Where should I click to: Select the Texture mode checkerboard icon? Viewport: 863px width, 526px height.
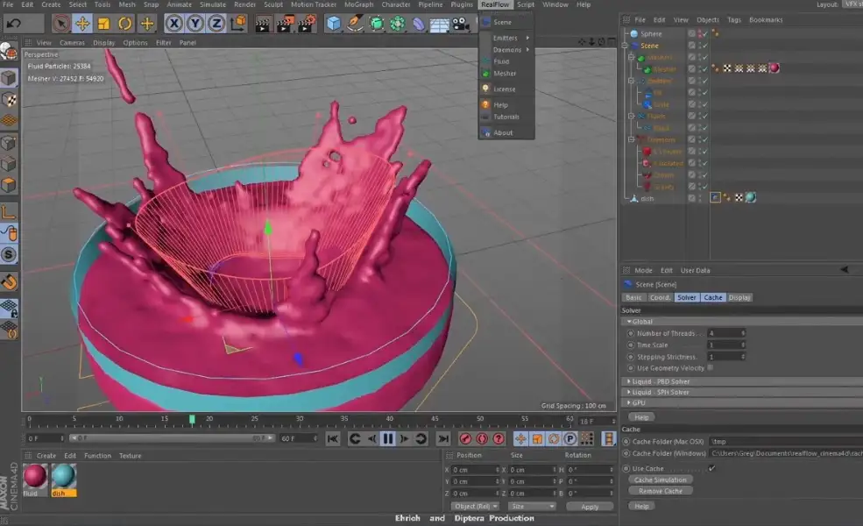pos(10,100)
